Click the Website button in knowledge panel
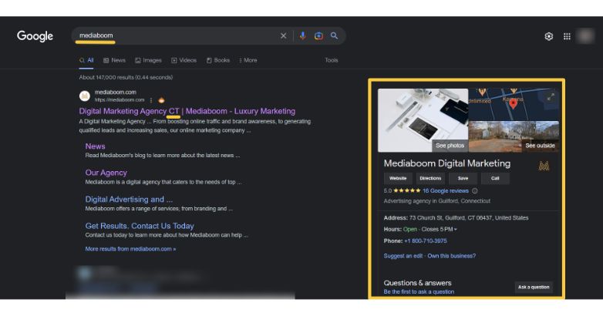 click(398, 178)
